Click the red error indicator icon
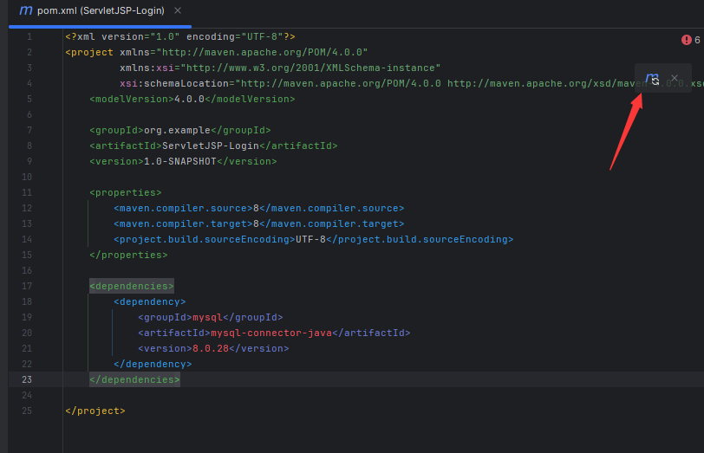Viewport: 704px width, 453px height. [x=686, y=40]
